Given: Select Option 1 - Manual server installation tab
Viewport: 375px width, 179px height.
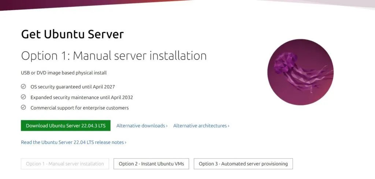Looking at the screenshot, I should coord(65,164).
